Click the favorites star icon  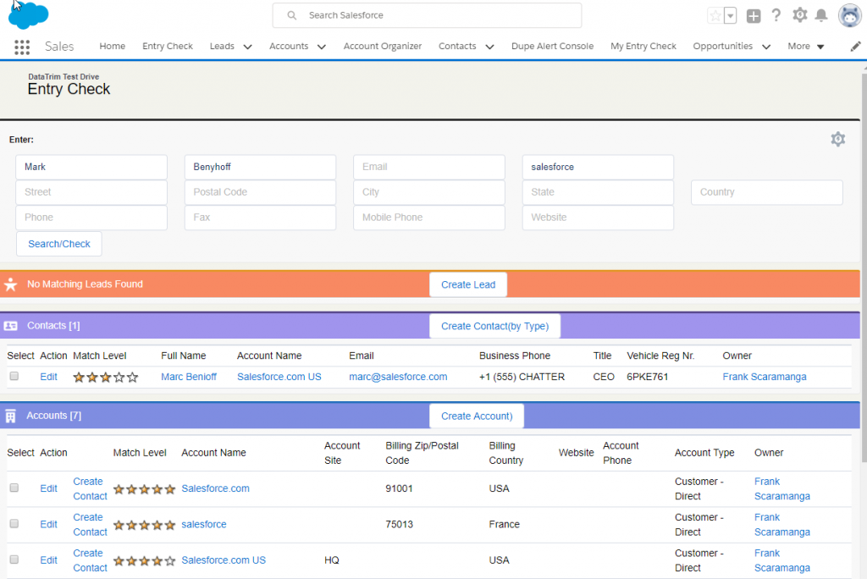pos(714,15)
